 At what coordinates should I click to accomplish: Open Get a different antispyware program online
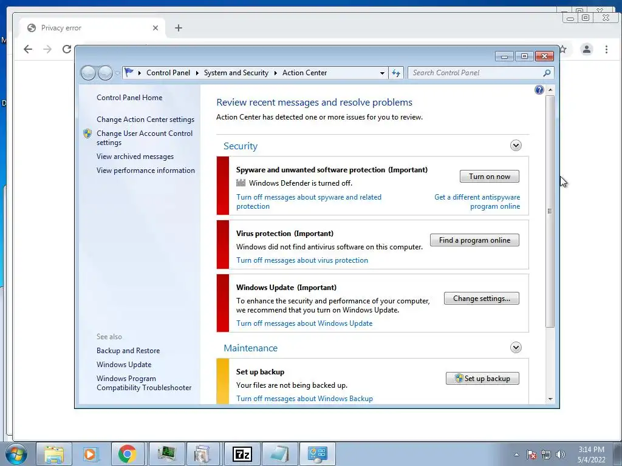(x=477, y=201)
